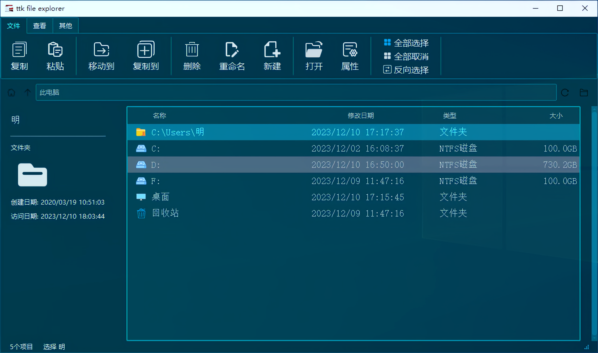Switch to the 其他 tab

[x=66, y=26]
